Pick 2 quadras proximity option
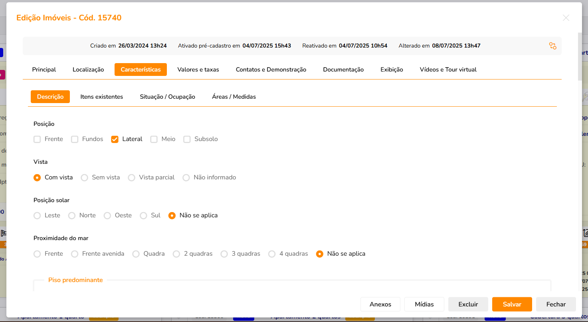The height and width of the screenshot is (322, 588). pos(176,254)
